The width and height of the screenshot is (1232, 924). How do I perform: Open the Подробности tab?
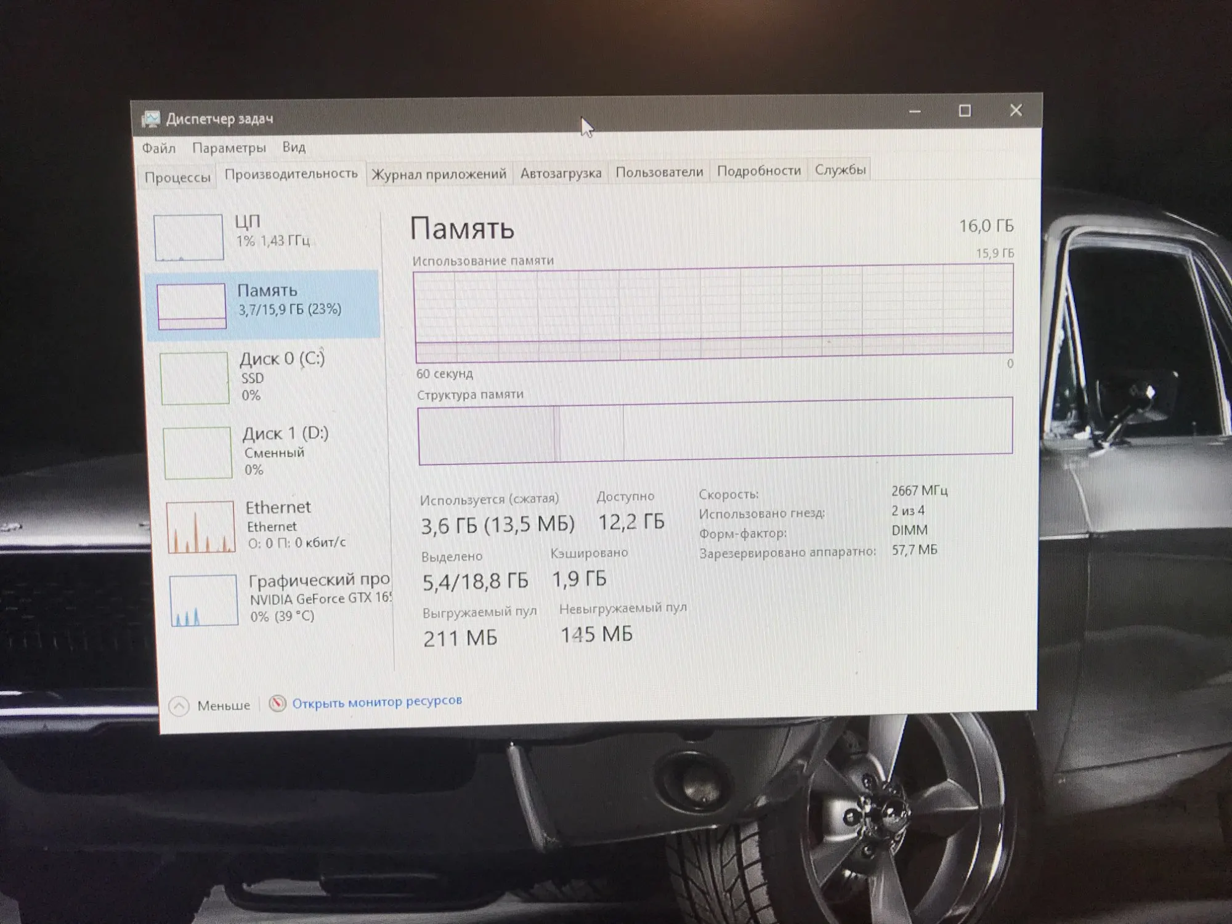759,171
